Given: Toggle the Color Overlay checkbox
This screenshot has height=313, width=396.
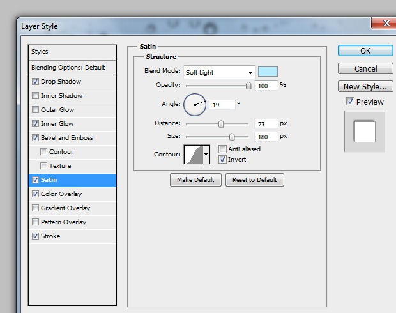Looking at the screenshot, I should click(x=35, y=194).
